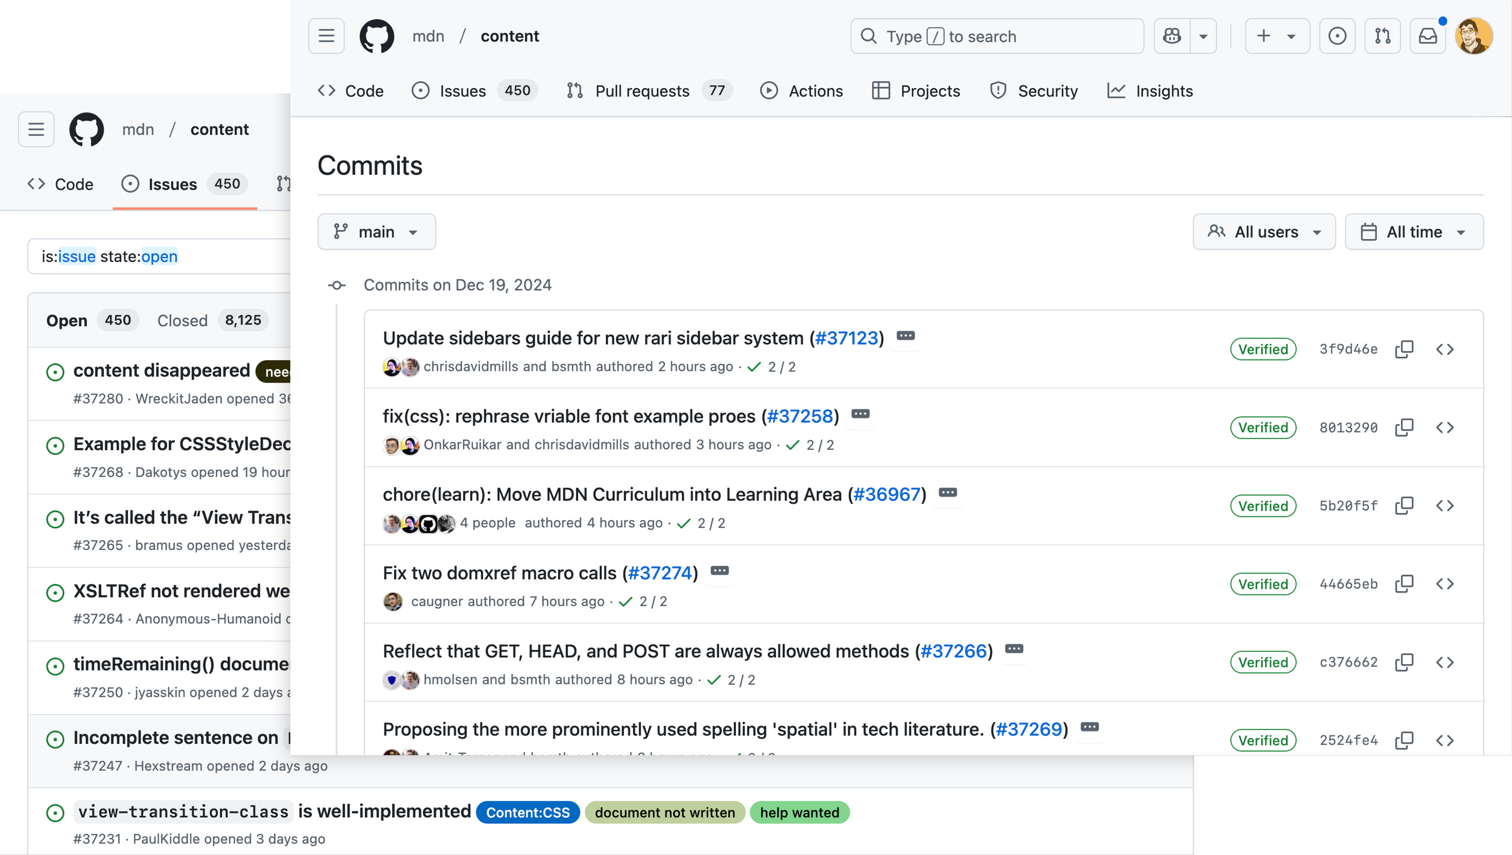This screenshot has height=855, width=1512.
Task: Click the Issues circle icon
Action: 420,91
